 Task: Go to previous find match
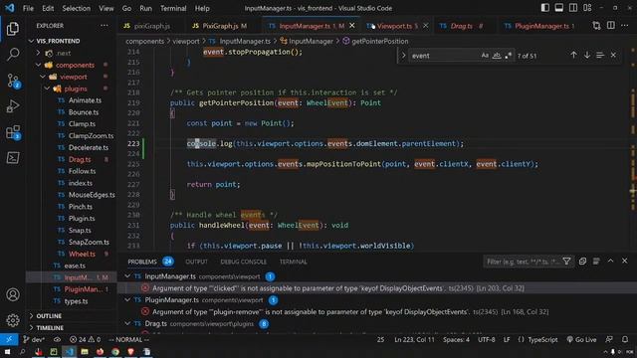tap(573, 56)
